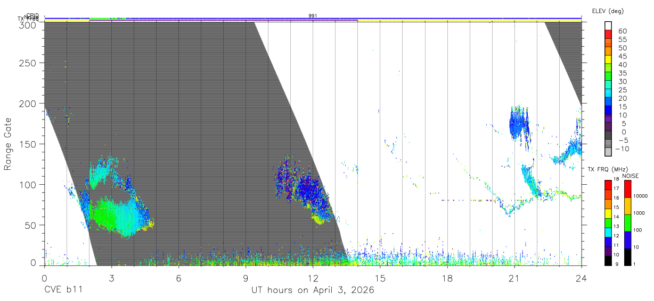Viewport: 654px width, 301px height.
Task: Pick the cyan segment of the TX FRQ color bar
Action: pos(608,231)
